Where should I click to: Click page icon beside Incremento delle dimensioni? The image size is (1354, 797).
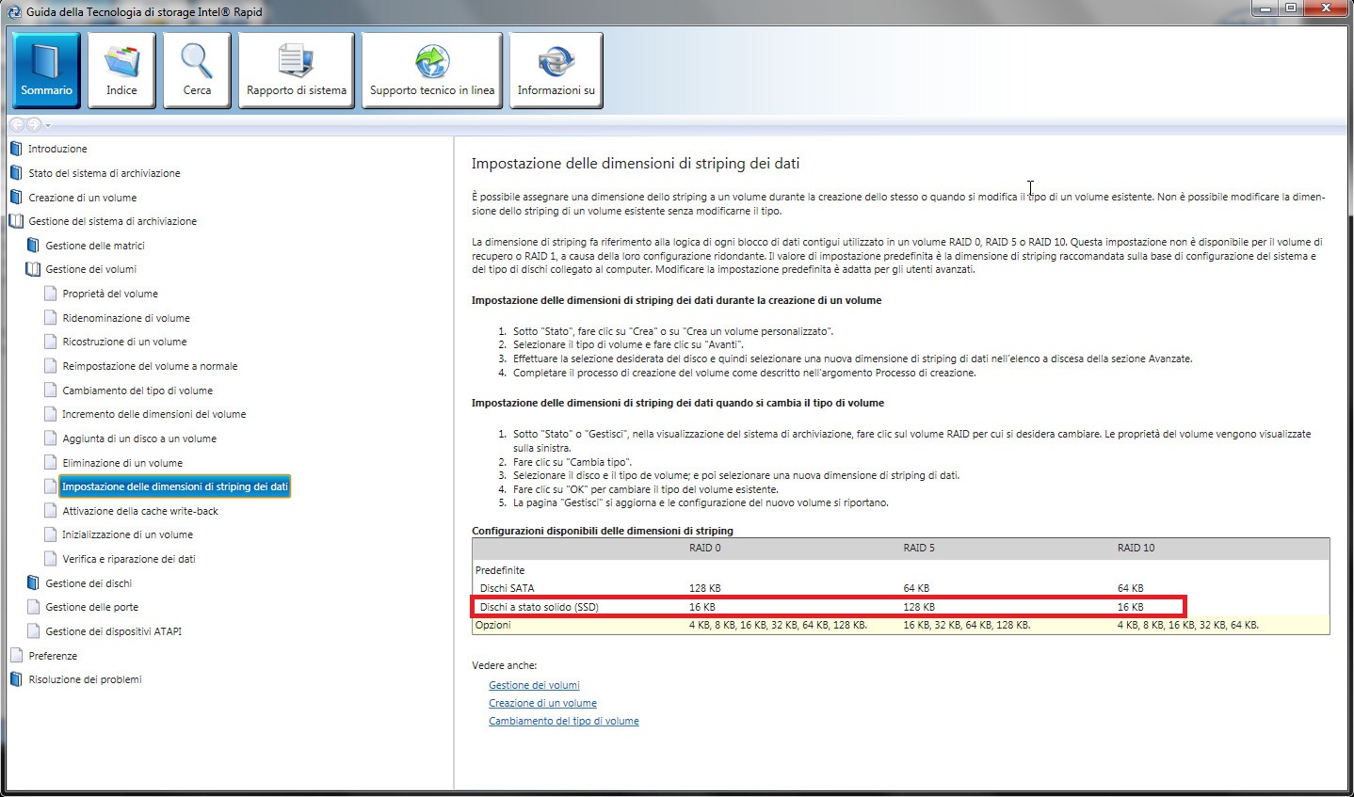click(x=51, y=414)
